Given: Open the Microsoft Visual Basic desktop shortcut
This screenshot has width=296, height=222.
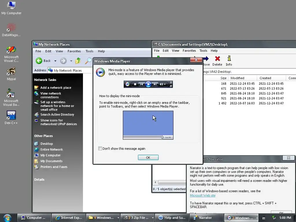Looking at the screenshot, I should click(11, 97).
